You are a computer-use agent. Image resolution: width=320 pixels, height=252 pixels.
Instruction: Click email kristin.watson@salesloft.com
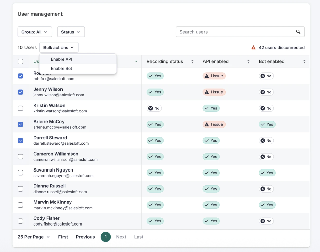60,111
